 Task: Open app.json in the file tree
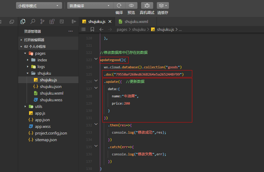[48, 120]
